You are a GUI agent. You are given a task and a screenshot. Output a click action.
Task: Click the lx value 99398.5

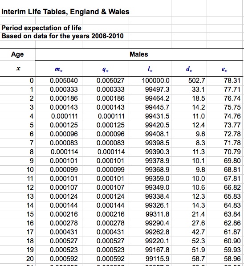[x=157, y=143]
